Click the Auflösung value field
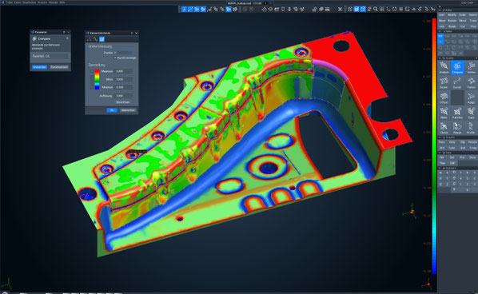 click(x=124, y=96)
